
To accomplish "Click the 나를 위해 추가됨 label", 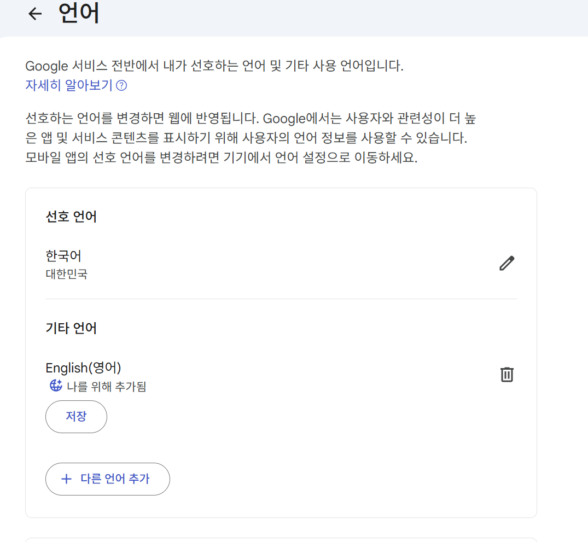I will (106, 387).
